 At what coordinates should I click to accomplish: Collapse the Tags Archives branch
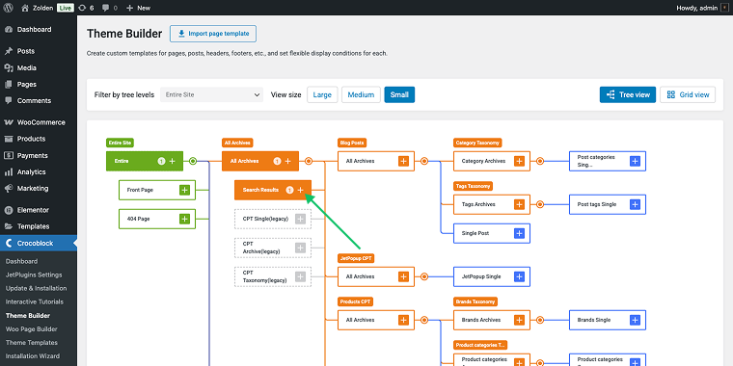coord(540,204)
